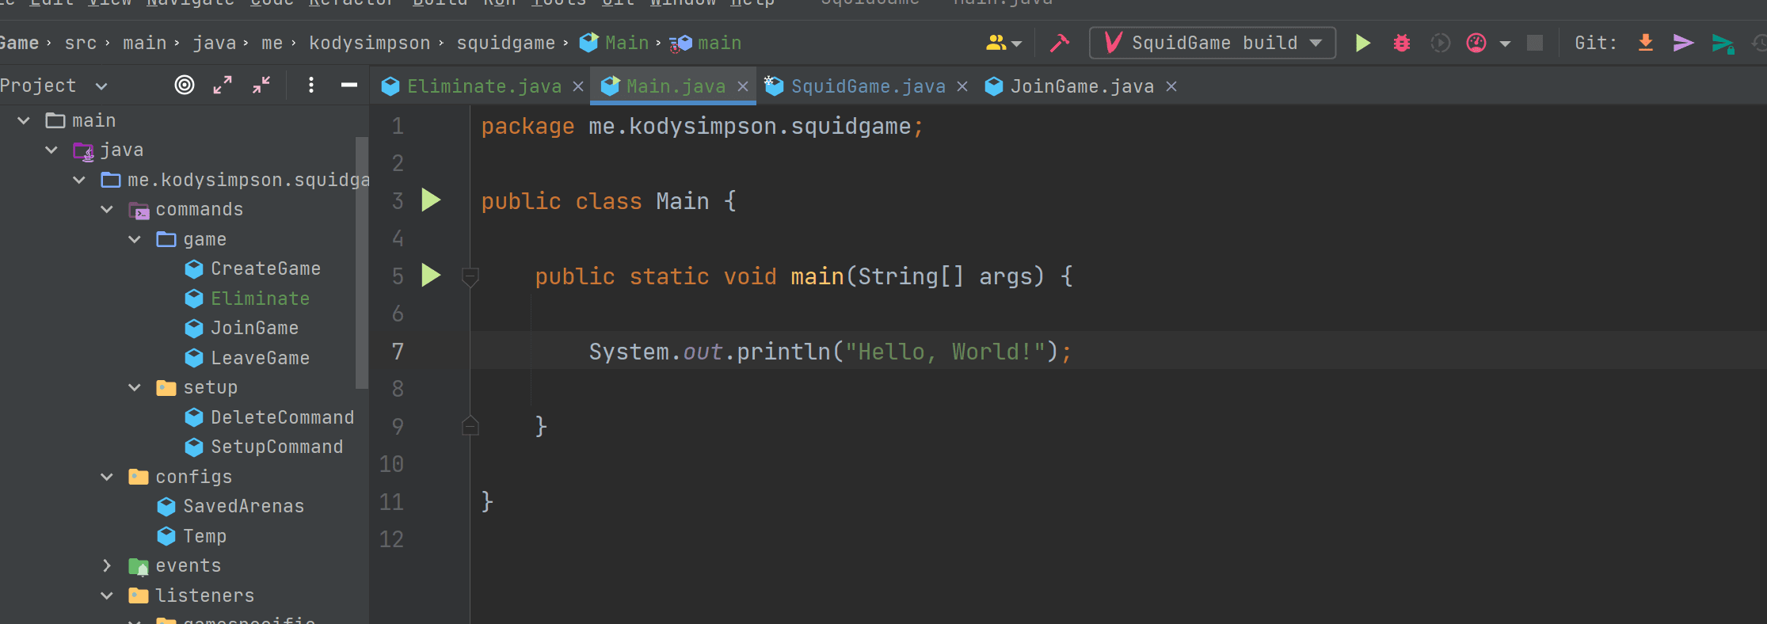Close the Eliminate.java tab
The height and width of the screenshot is (624, 1767).
(x=578, y=86)
